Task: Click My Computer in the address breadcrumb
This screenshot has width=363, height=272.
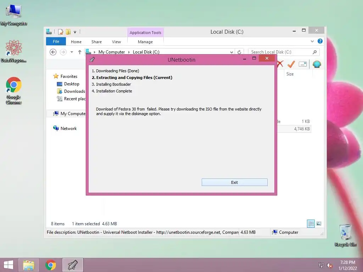Action: pyautogui.click(x=112, y=52)
